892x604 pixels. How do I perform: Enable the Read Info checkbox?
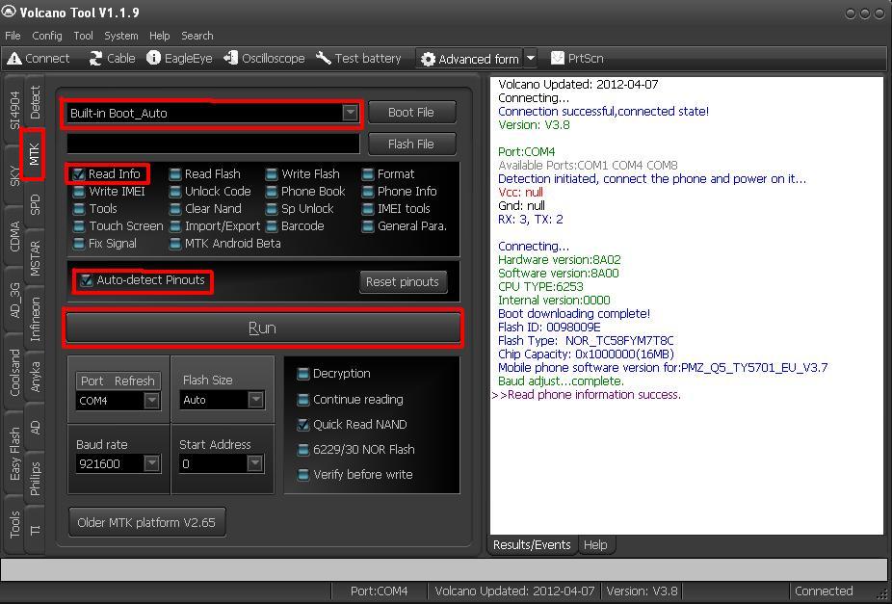(x=78, y=174)
